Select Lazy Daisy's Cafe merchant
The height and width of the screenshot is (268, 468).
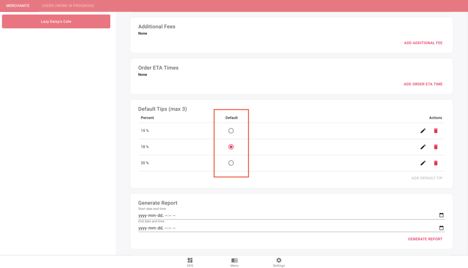point(56,21)
